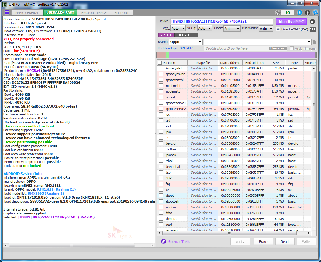
Task: Click the Write button
Action: click(306, 242)
